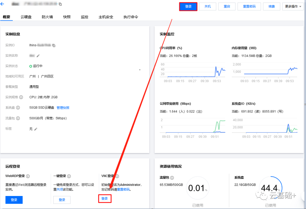The image size is (306, 209).
Task: Open the 防火墙 tab
Action: [47, 17]
